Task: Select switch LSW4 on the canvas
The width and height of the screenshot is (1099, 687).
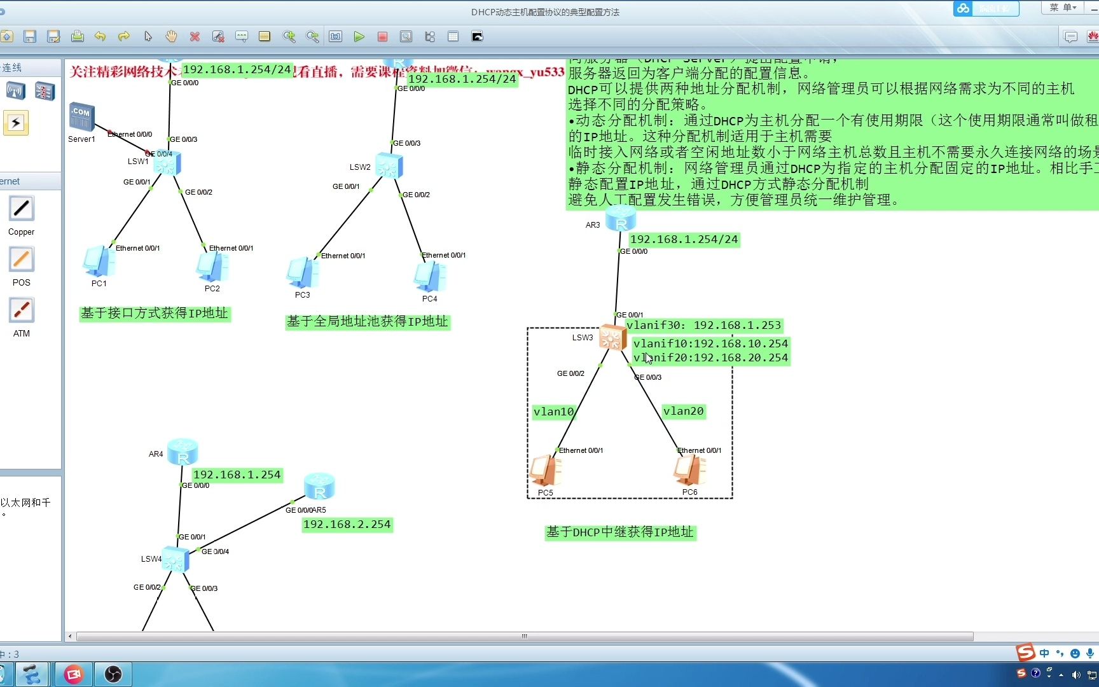Action: 176,560
